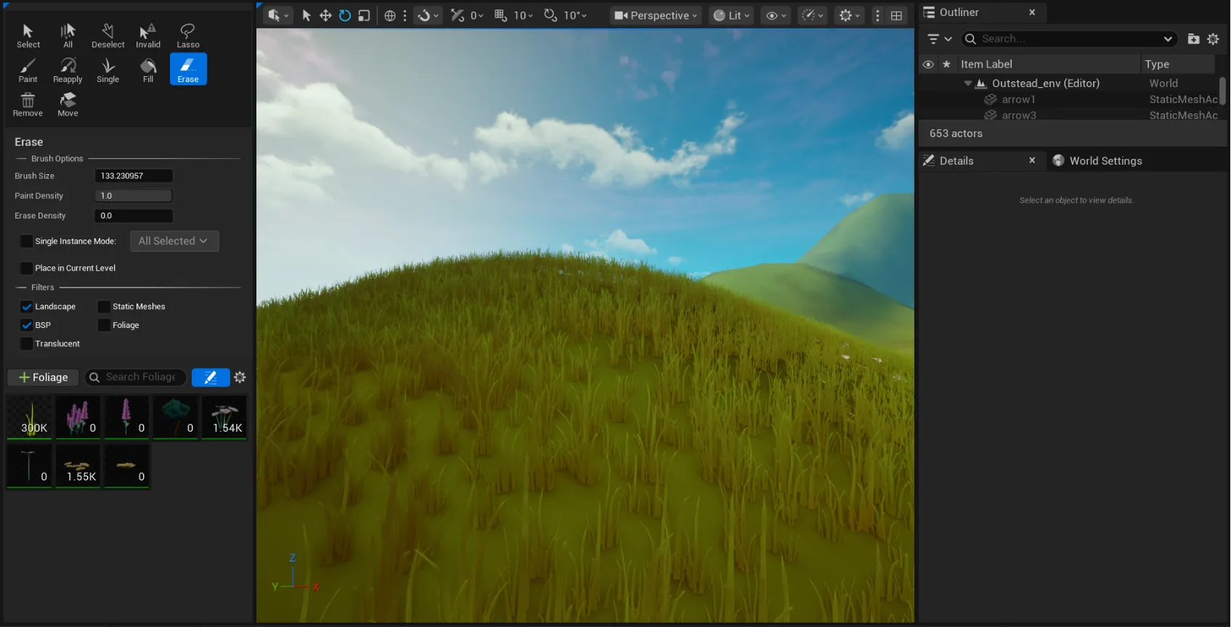
Task: Enable the rotate gizmo in viewport toolbar
Action: [x=345, y=15]
